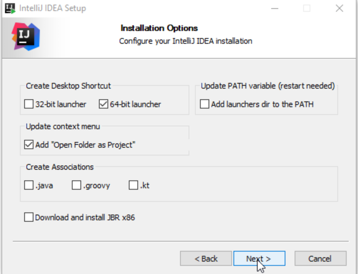
Task: Close the IntelliJ IDEA Setup window
Action: click(339, 8)
